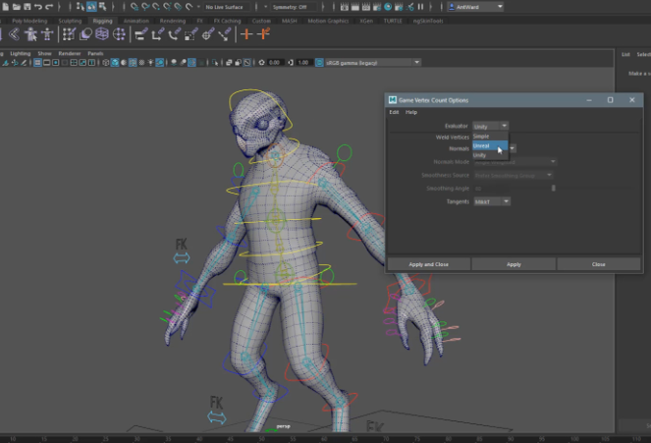
Task: Click the Snap to magnet icon
Action: click(x=189, y=6)
